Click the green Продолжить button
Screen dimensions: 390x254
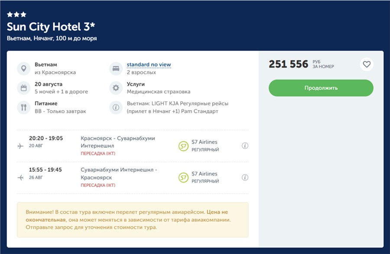pos(321,88)
